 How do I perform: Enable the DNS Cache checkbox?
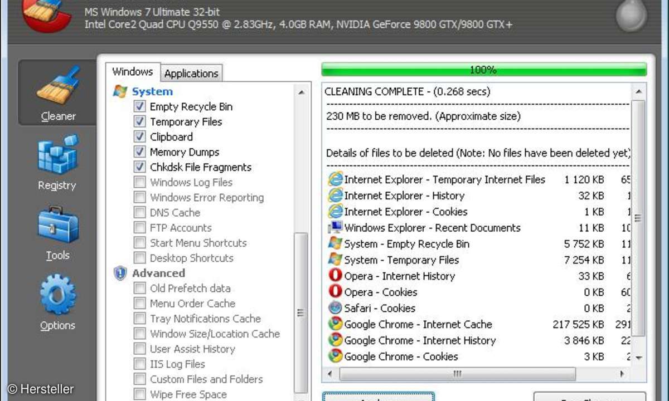click(x=139, y=212)
